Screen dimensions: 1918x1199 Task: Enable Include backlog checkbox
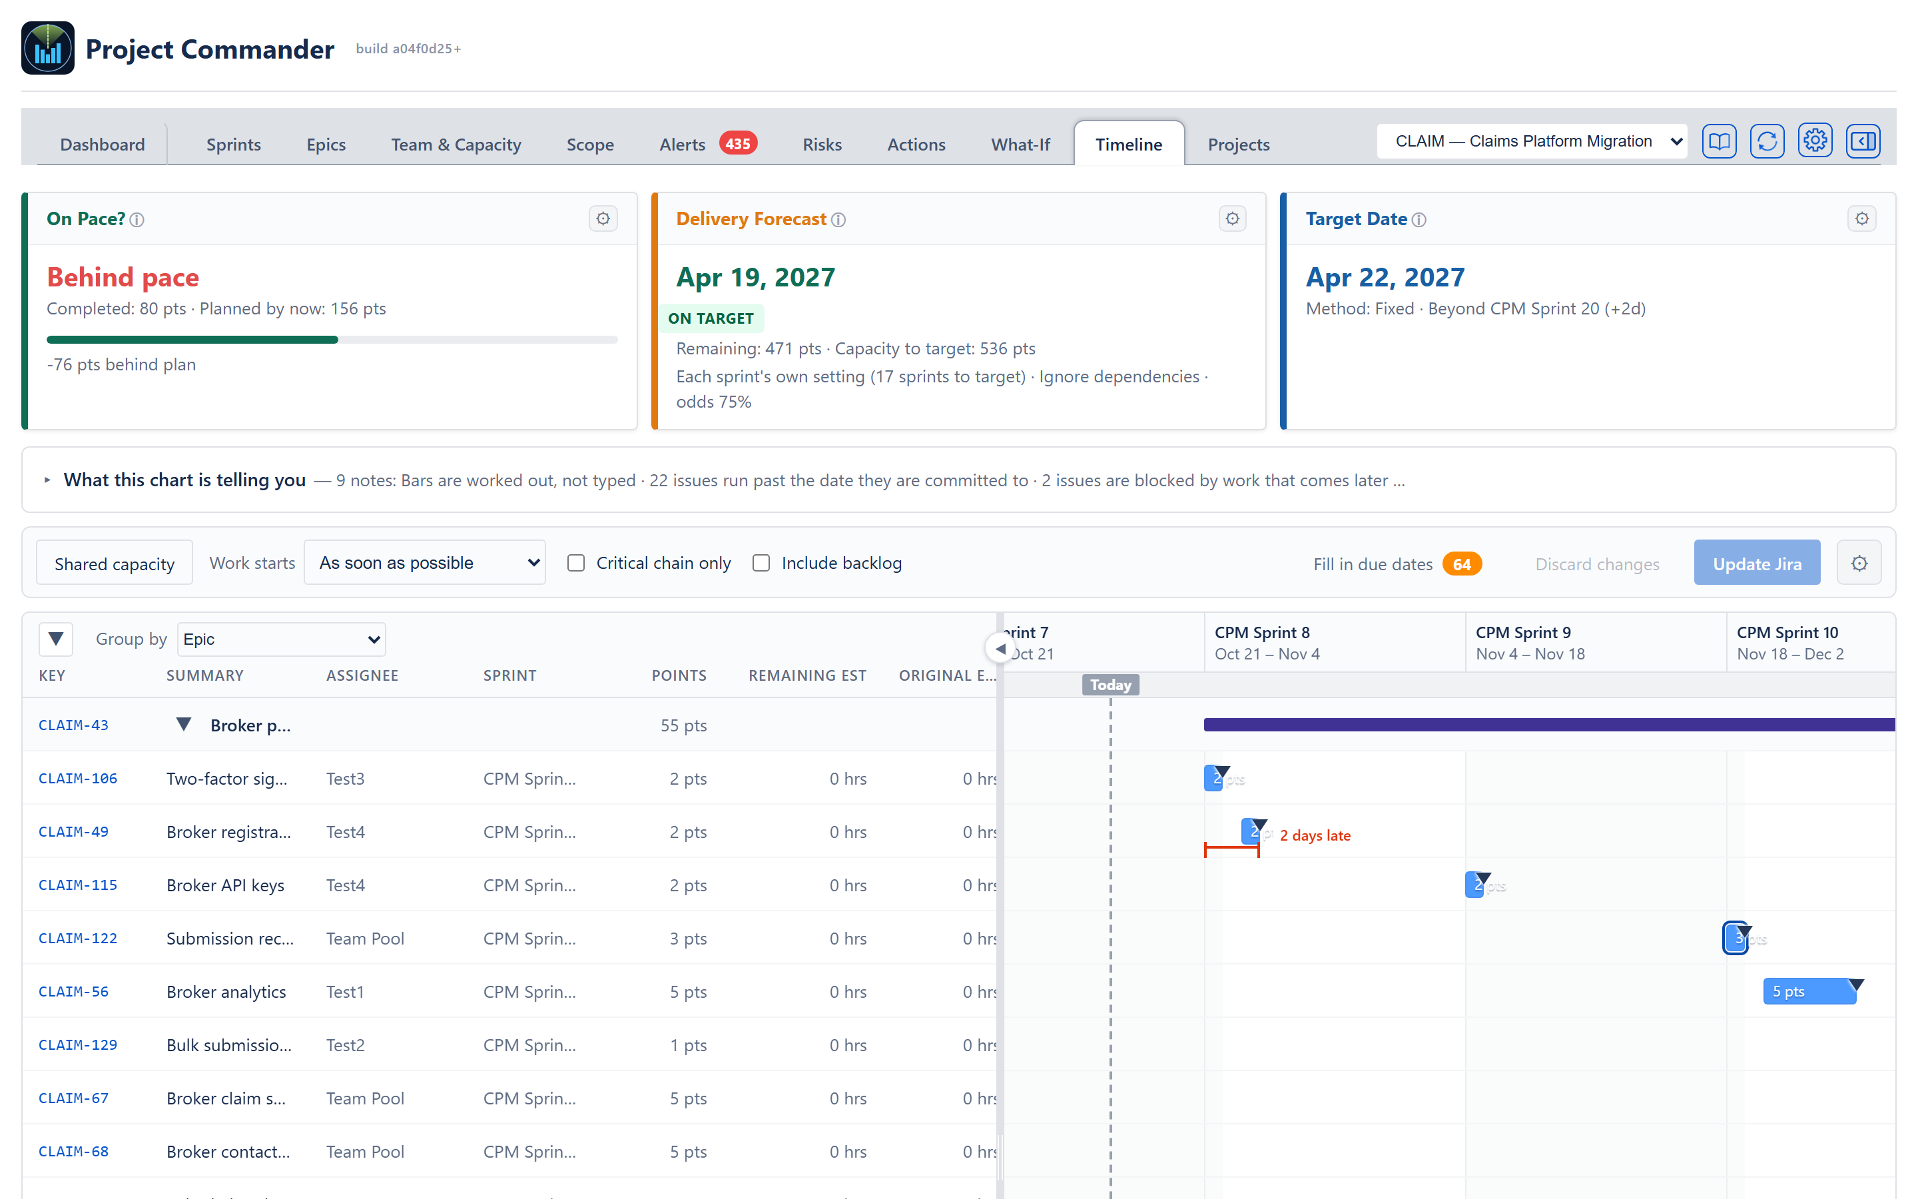click(761, 563)
